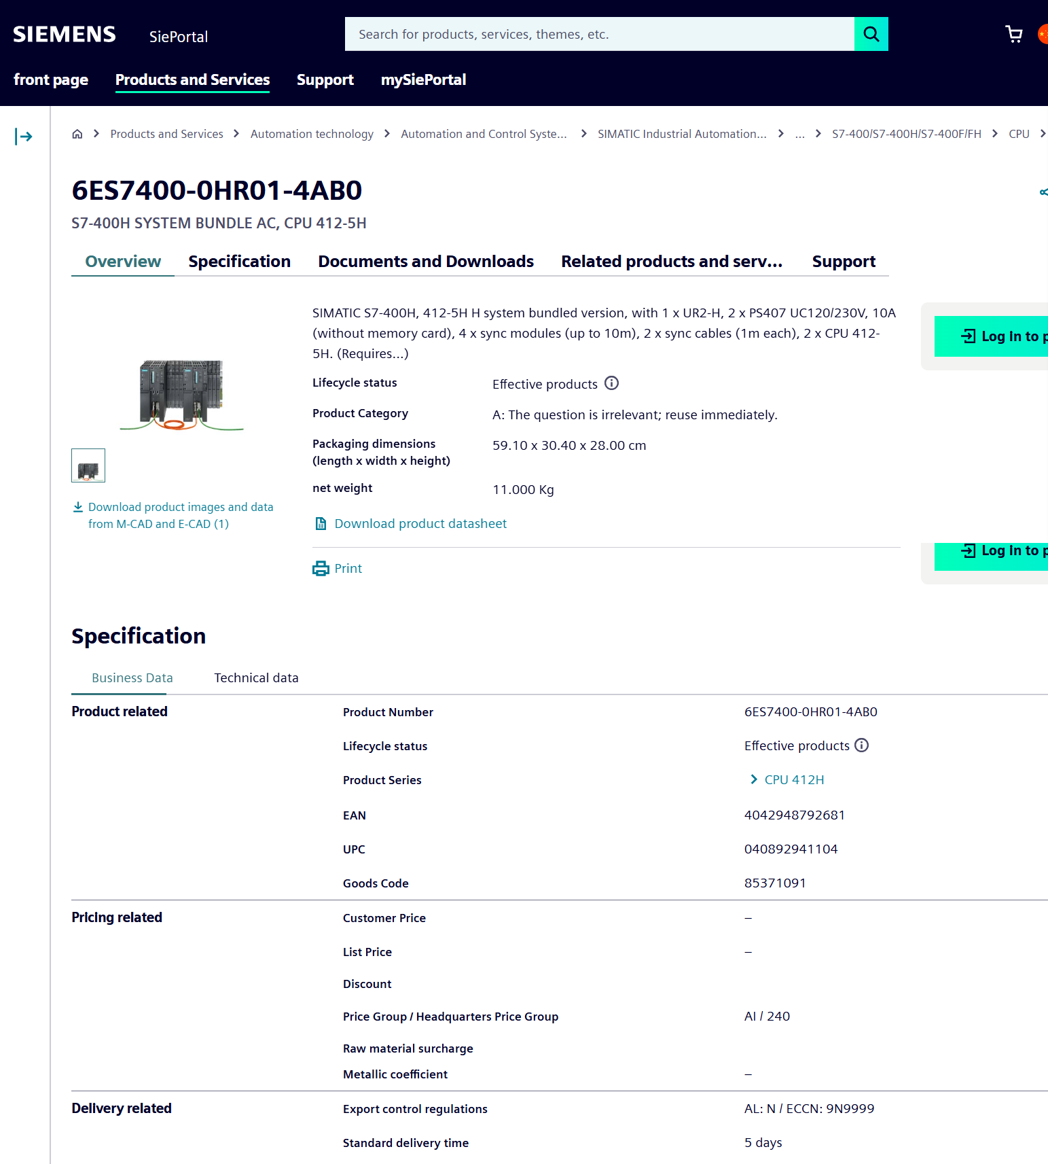Image resolution: width=1048 pixels, height=1164 pixels.
Task: Open the shopping cart
Action: [x=1013, y=34]
